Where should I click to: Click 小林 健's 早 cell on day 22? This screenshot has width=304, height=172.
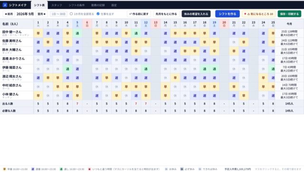click(244, 96)
